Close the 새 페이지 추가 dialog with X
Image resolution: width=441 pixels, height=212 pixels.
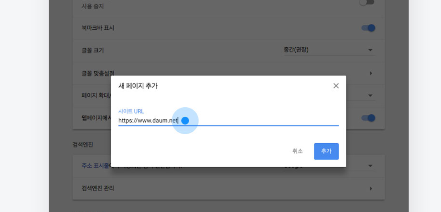[x=336, y=86]
